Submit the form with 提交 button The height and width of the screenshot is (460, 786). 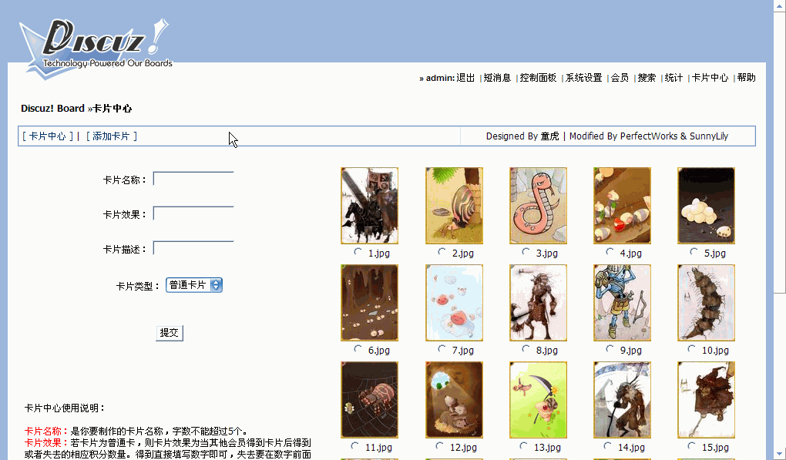click(x=170, y=333)
